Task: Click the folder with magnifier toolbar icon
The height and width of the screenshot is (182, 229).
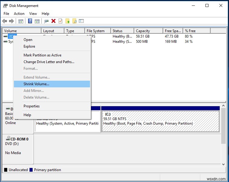Action: point(74,21)
